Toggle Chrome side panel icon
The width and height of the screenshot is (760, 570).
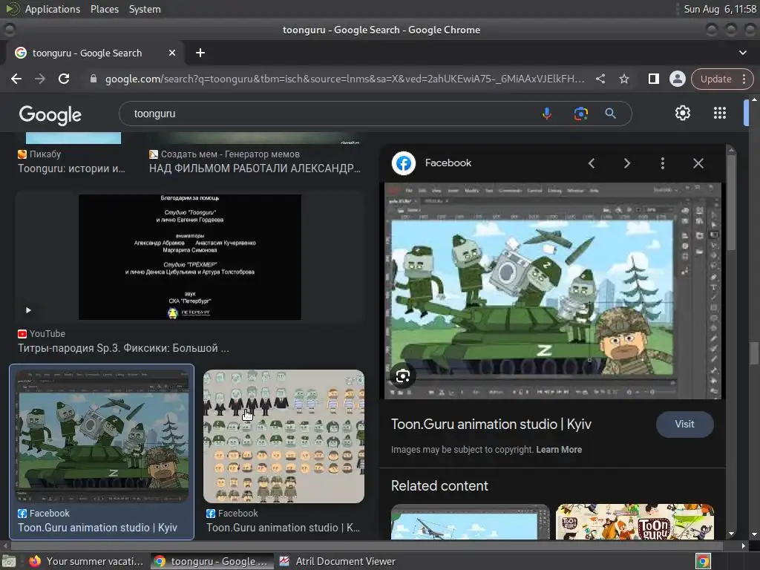click(653, 79)
